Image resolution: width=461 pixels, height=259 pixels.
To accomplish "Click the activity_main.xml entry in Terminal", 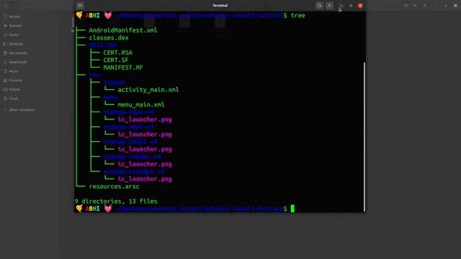I will click(x=148, y=90).
